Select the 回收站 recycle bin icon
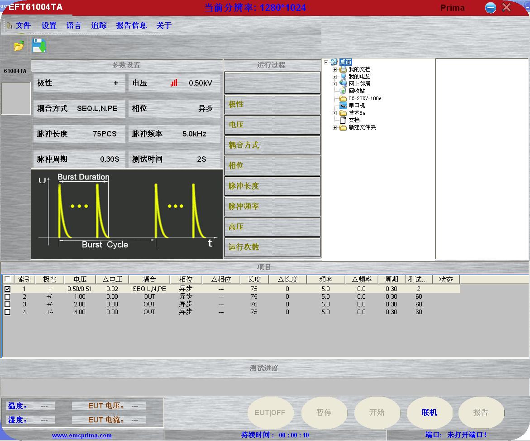This screenshot has height=441, width=530. coord(343,91)
